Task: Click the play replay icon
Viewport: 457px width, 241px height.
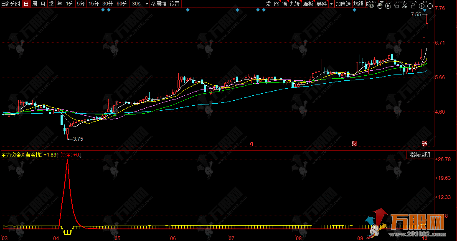Action: click(x=388, y=6)
